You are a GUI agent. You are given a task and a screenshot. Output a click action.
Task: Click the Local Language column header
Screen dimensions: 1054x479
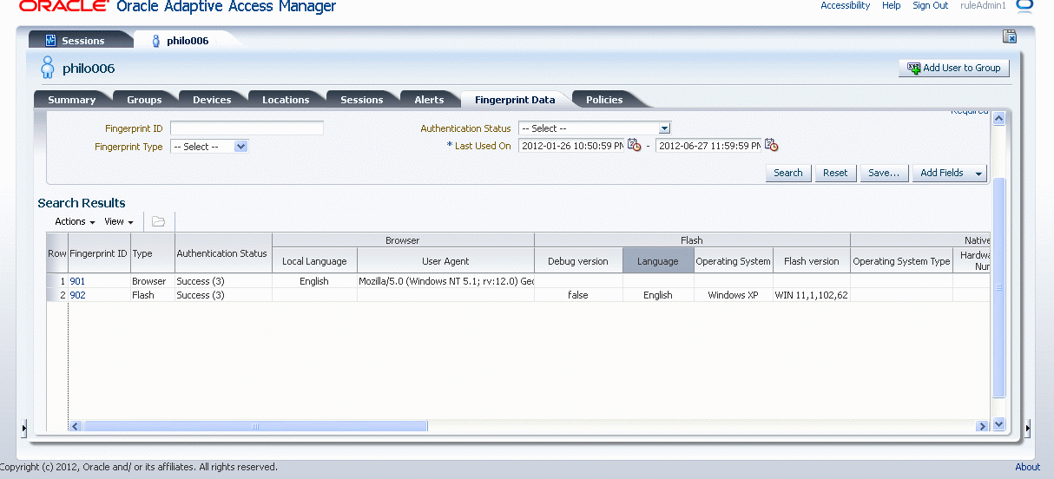(x=314, y=260)
